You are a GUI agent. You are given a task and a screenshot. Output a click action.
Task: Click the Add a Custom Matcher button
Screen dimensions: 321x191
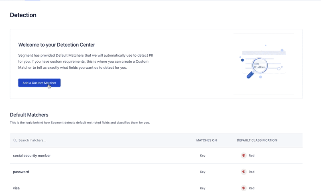click(x=39, y=83)
